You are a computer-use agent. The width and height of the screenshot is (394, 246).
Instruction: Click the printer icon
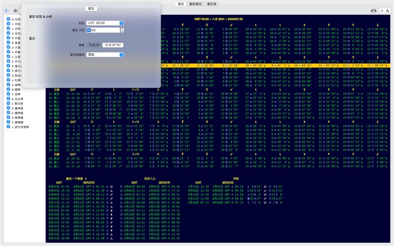click(373, 11)
